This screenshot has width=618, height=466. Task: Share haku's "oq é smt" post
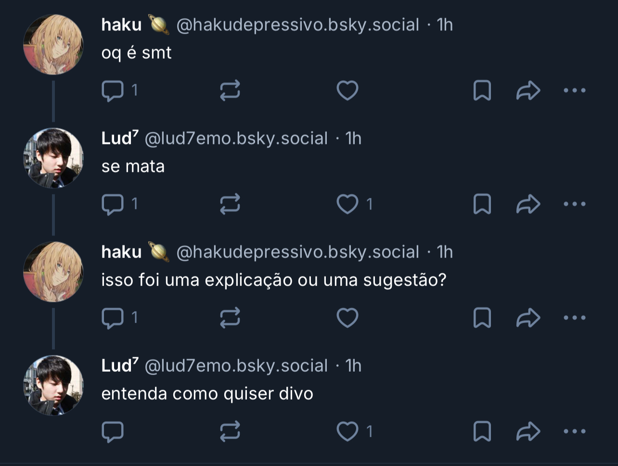[x=528, y=91]
